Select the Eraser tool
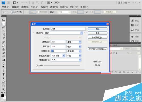Image resolution: width=142 pixels, height=102 pixels. coord(3,56)
